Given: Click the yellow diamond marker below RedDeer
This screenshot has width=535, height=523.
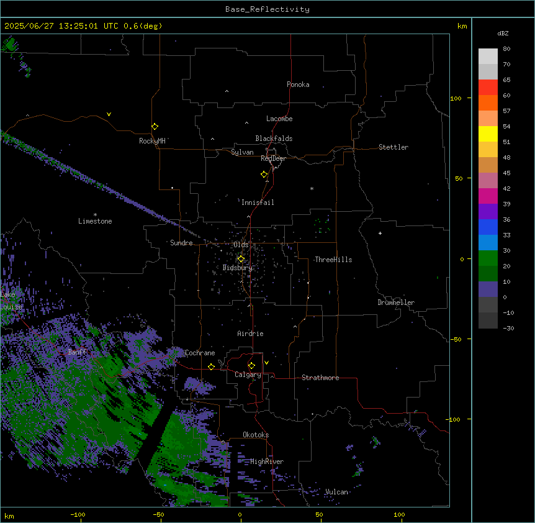Looking at the screenshot, I should coord(264,175).
